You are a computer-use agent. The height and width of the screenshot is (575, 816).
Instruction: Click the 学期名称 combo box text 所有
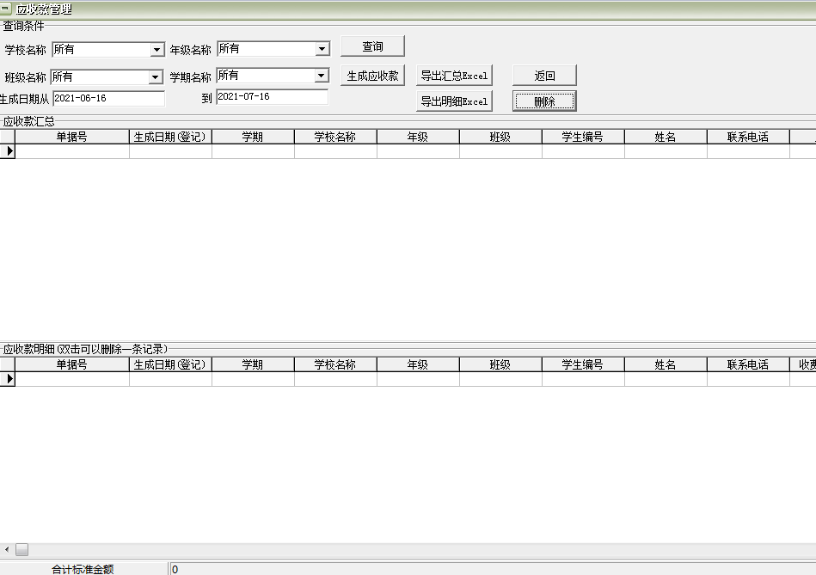point(228,75)
